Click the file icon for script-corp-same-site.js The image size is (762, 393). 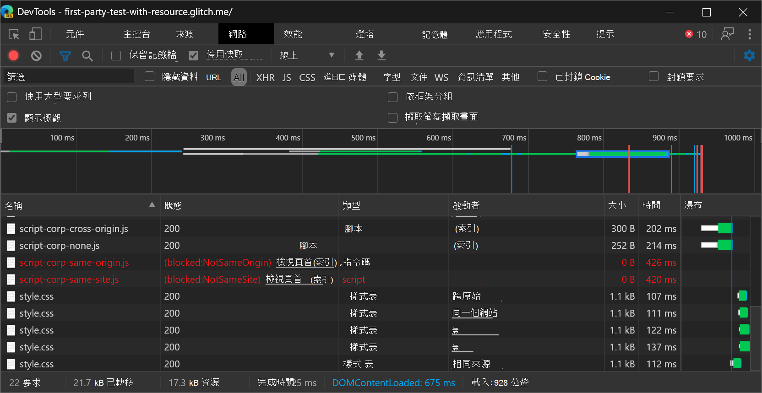(11, 280)
